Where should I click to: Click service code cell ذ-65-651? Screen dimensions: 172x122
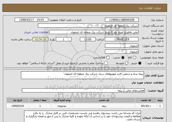click(x=146, y=106)
